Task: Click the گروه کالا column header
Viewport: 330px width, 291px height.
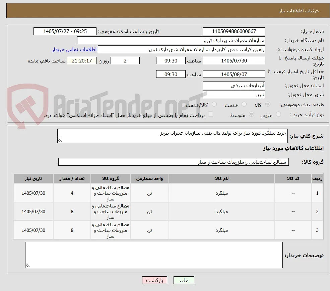Action: 111,178
